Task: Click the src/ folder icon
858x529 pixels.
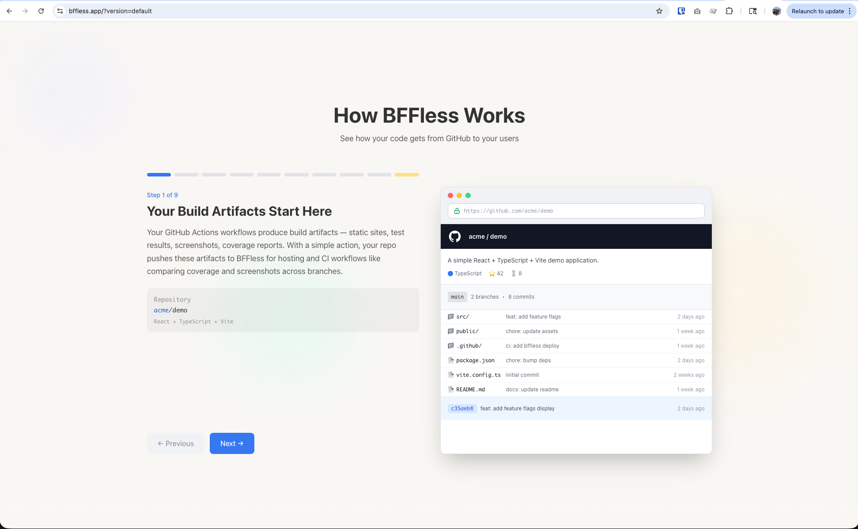Action: (x=450, y=317)
